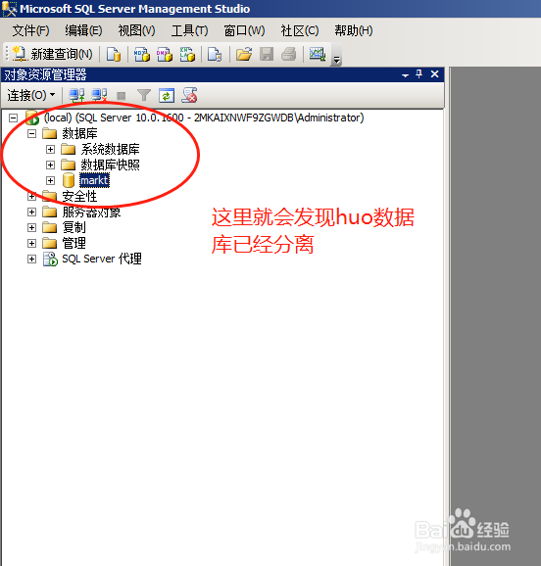This screenshot has height=566, width=541.
Task: Expand the markt database node
Action: tap(50, 180)
